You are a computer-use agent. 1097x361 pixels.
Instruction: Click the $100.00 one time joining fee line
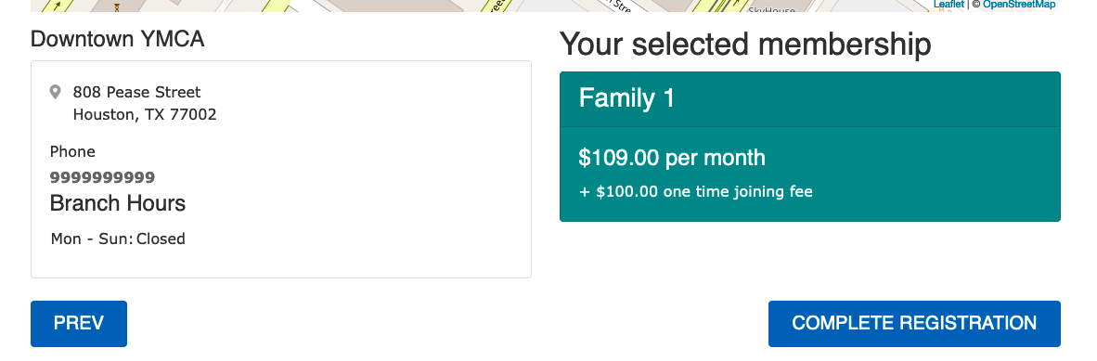coord(696,192)
